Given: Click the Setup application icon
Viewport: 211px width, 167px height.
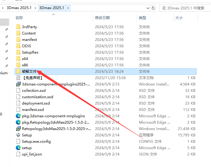Looking at the screenshot, I should tap(18, 135).
